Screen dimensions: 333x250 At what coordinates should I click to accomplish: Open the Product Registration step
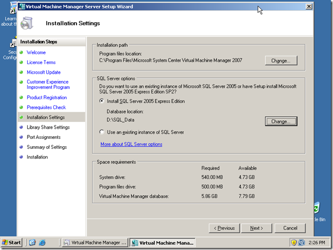[47, 98]
